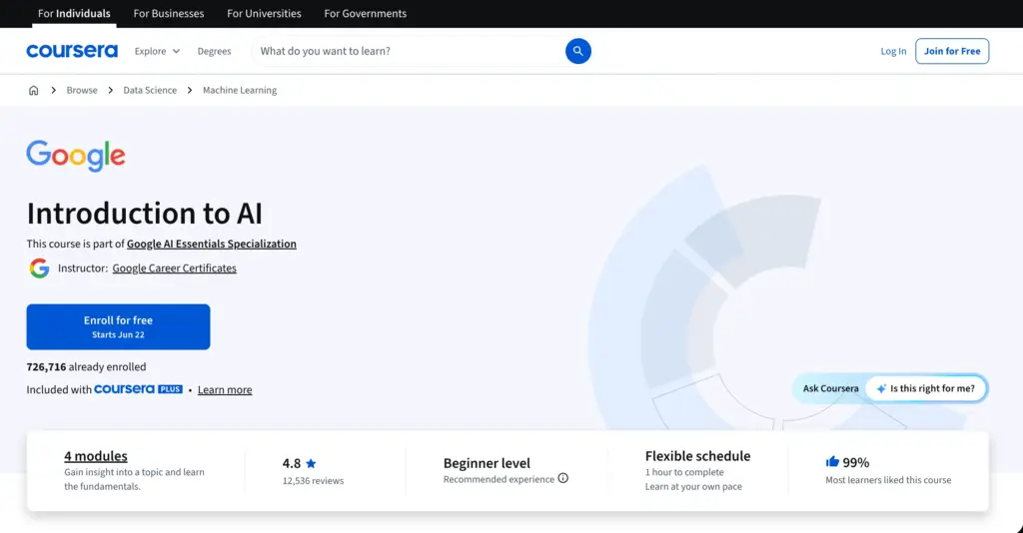Click the info icon beside Recommended experience
The width and height of the screenshot is (1023, 533).
pyautogui.click(x=563, y=478)
